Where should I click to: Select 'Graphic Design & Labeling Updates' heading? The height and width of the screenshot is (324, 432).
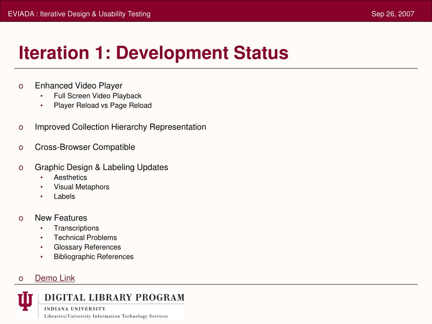[x=101, y=167]
